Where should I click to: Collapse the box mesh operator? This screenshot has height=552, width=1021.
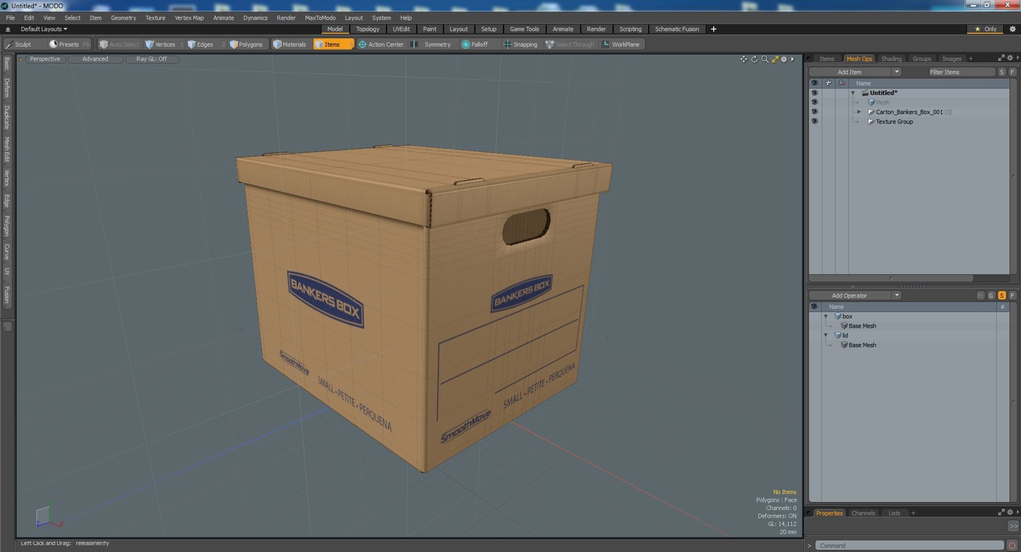click(x=826, y=316)
